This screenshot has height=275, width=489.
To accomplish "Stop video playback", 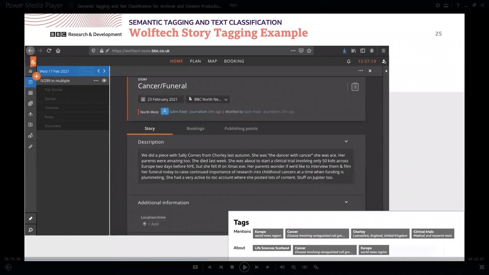I will (232, 267).
